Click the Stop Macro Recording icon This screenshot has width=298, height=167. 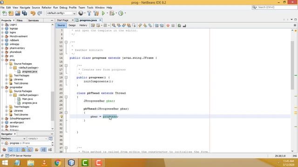pyautogui.click(x=173, y=26)
